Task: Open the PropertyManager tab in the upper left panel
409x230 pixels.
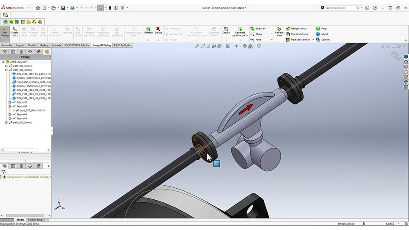Action: tap(13, 52)
